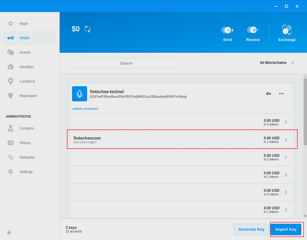This screenshot has height=240, width=307.
Task: Open the Assets coins icon
Action: tap(11, 52)
